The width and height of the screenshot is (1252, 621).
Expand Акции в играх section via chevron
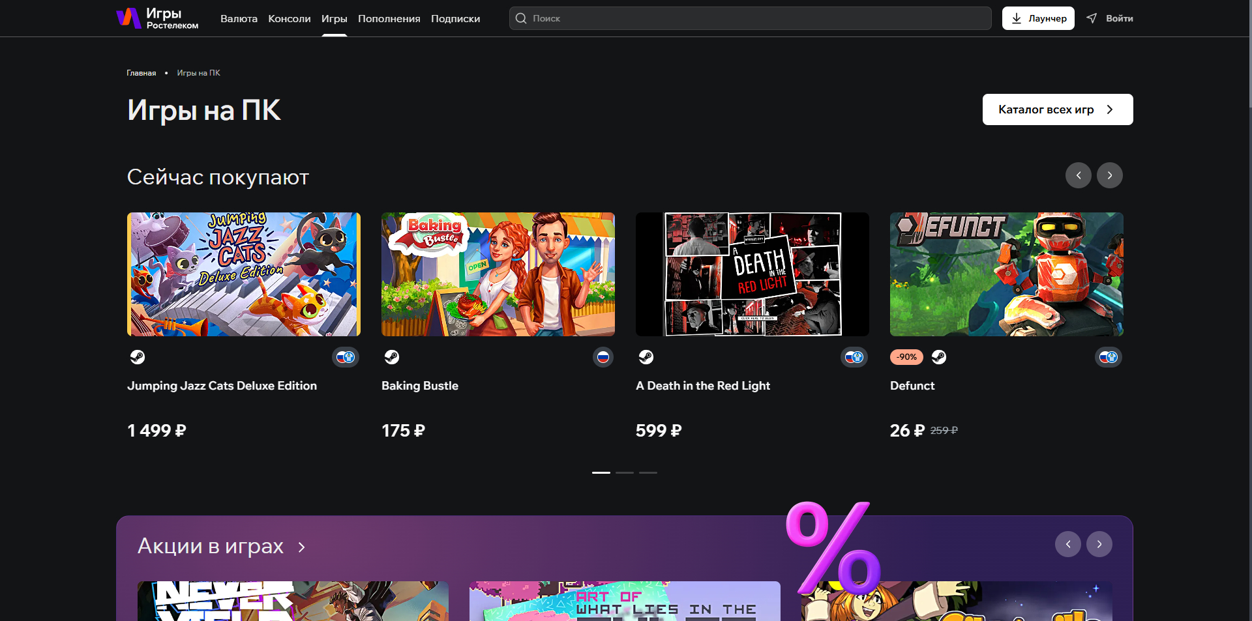(301, 547)
